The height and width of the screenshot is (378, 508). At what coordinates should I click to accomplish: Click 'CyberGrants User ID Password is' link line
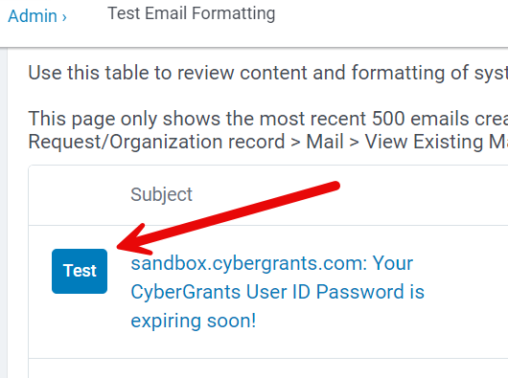click(277, 292)
